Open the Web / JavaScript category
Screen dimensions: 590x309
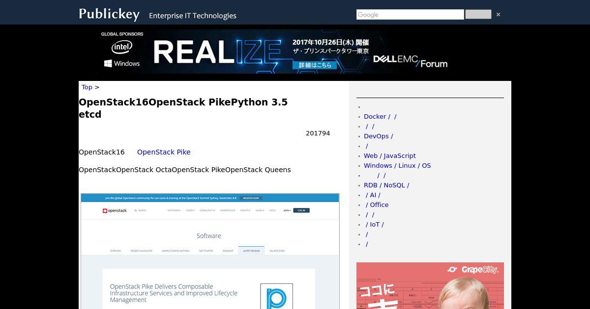(x=390, y=156)
